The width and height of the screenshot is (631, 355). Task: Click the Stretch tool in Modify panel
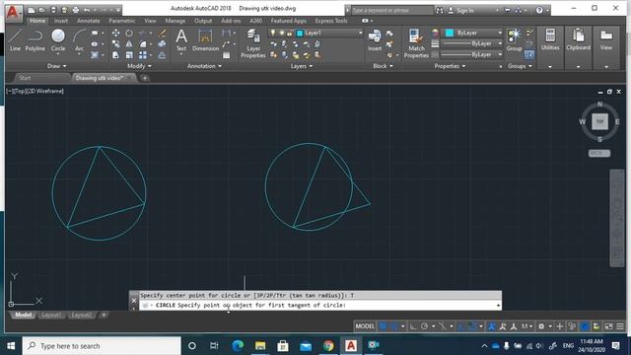(116, 55)
